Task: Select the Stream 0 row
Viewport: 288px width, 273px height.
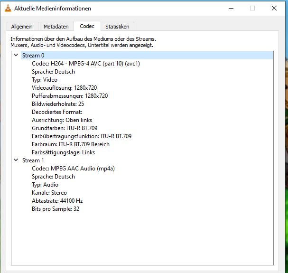Action: (x=31, y=56)
